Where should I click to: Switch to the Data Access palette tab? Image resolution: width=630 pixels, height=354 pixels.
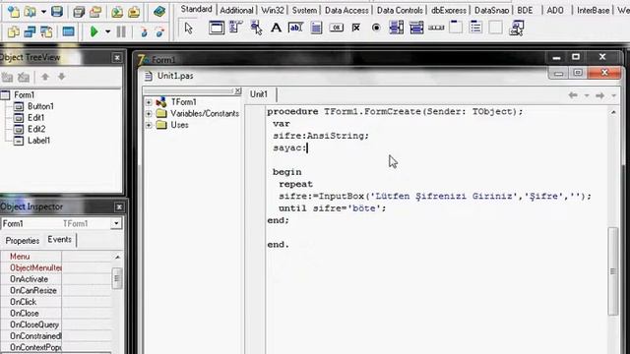(346, 10)
